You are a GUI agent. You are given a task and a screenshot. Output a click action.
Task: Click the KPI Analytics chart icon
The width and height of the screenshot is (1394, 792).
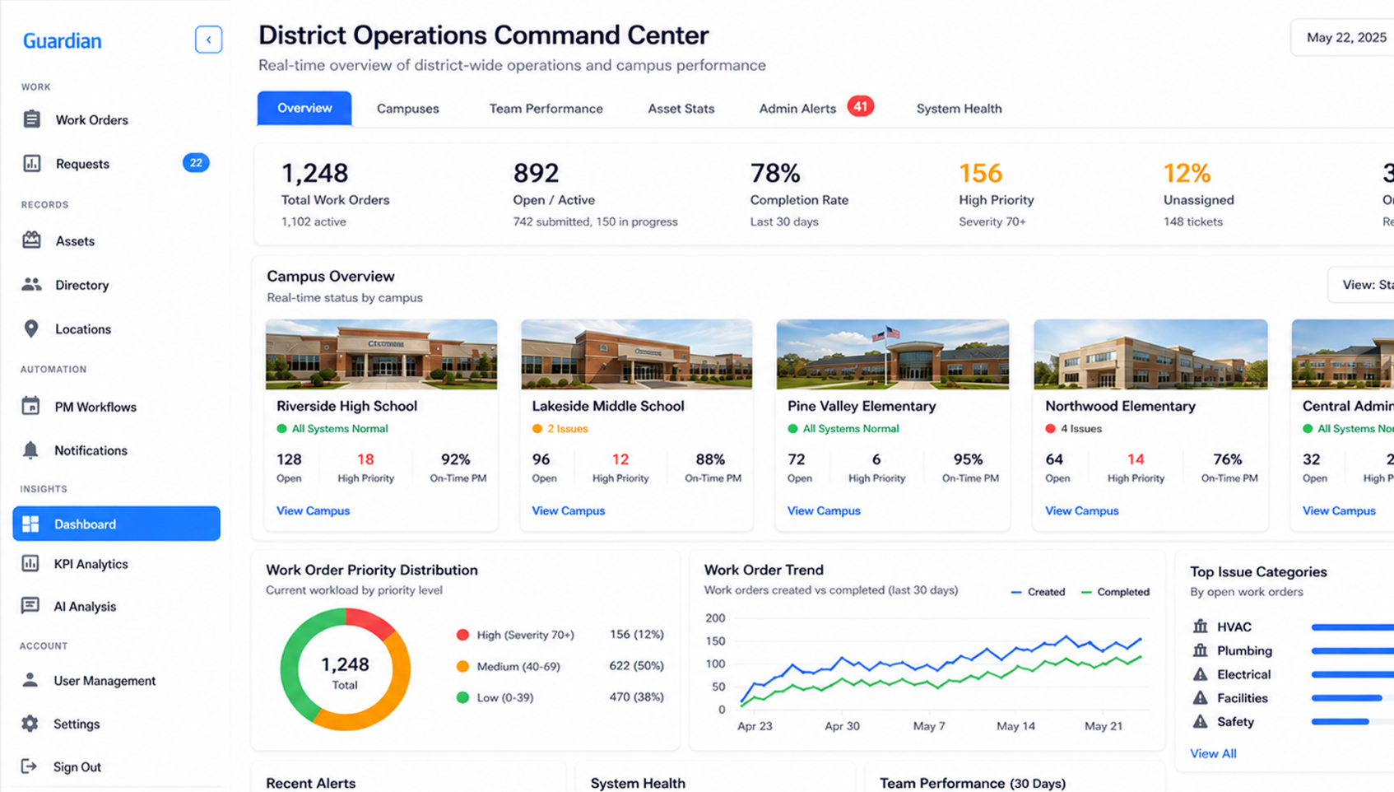[x=30, y=563]
